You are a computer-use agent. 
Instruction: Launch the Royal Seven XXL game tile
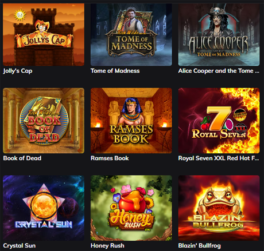tap(219, 121)
